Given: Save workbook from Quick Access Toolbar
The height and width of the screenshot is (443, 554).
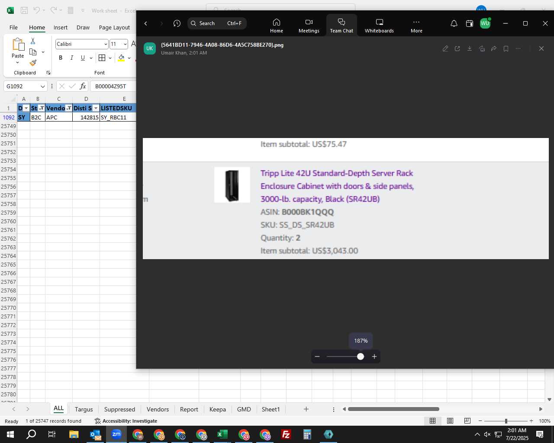Looking at the screenshot, I should (x=24, y=10).
